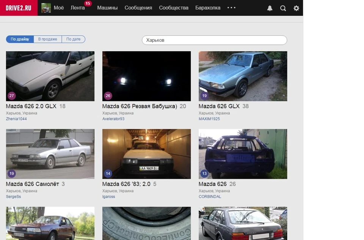Go to the Моё menu item
Image resolution: width=364 pixels, height=240 pixels.
point(59,8)
